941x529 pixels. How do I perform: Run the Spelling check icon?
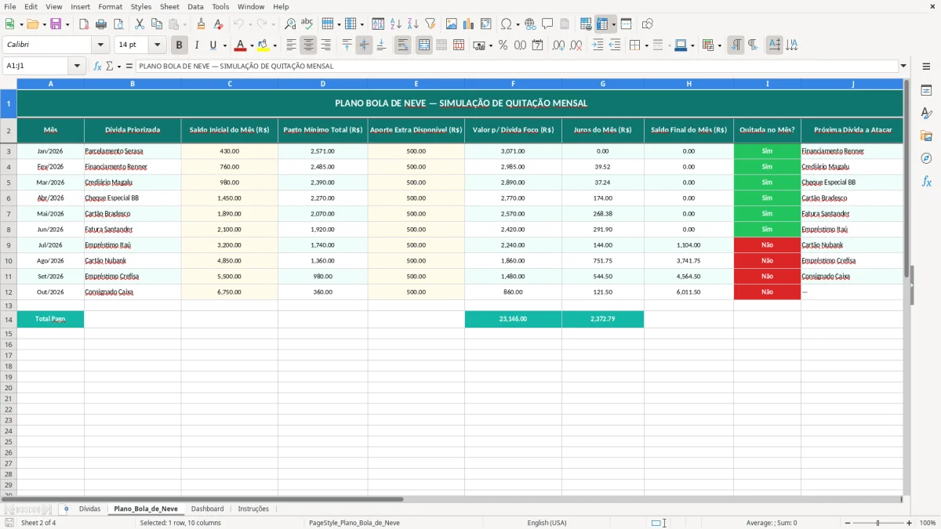pos(307,24)
